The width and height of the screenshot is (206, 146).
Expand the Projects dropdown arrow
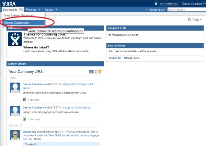coord(40,10)
